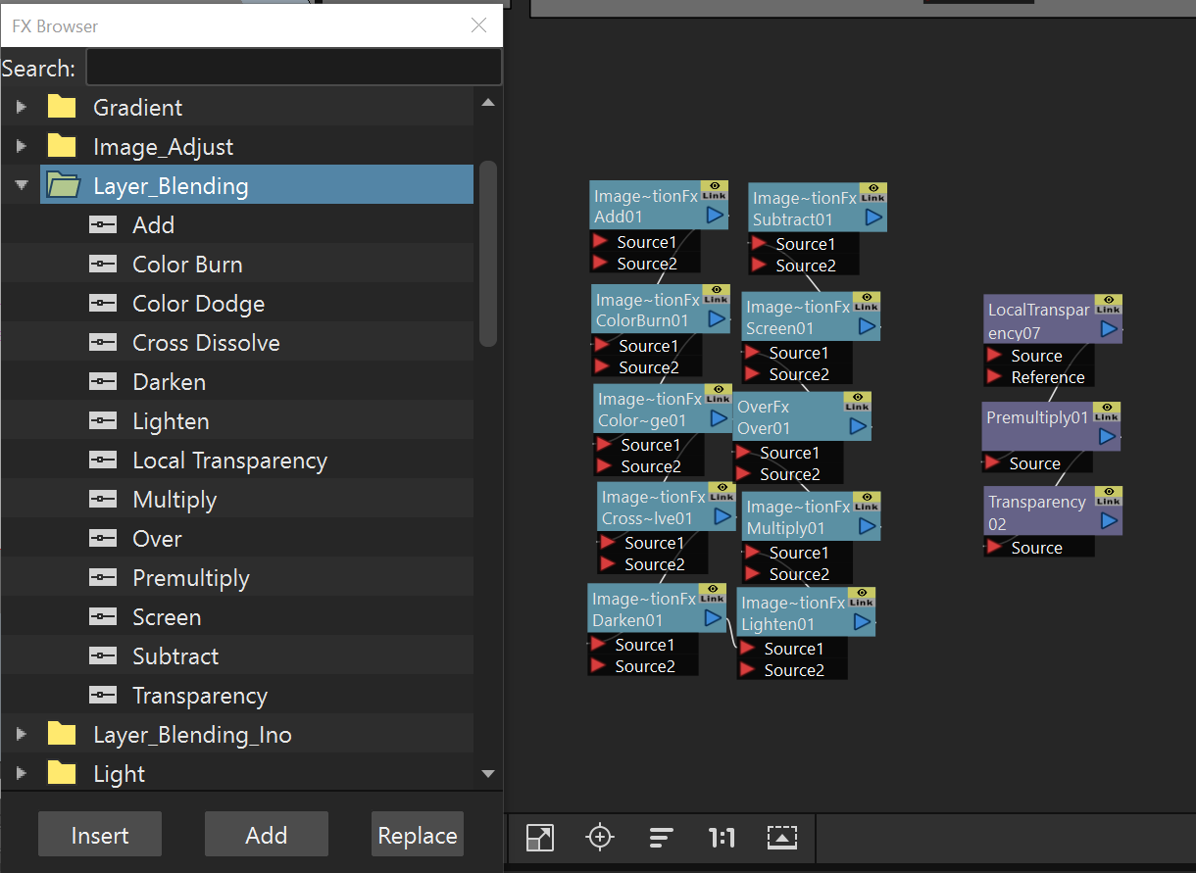Click the frame-image icon in the bottom toolbar
Image resolution: width=1196 pixels, height=873 pixels.
coord(781,839)
